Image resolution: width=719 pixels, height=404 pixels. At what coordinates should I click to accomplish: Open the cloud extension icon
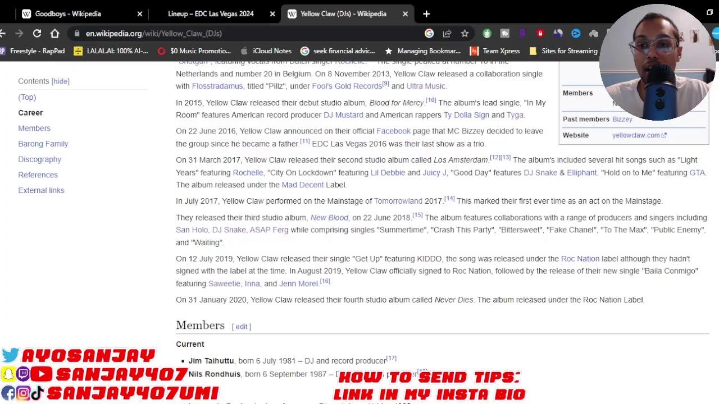pyautogui.click(x=593, y=33)
